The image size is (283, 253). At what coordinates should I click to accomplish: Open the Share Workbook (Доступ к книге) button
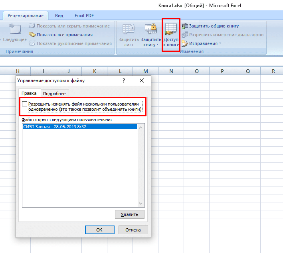click(171, 35)
